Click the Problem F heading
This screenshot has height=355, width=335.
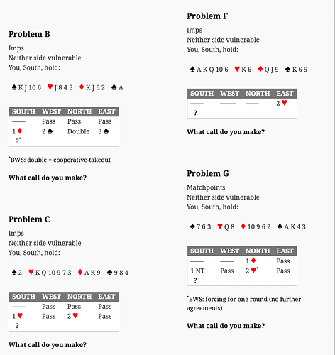click(207, 16)
